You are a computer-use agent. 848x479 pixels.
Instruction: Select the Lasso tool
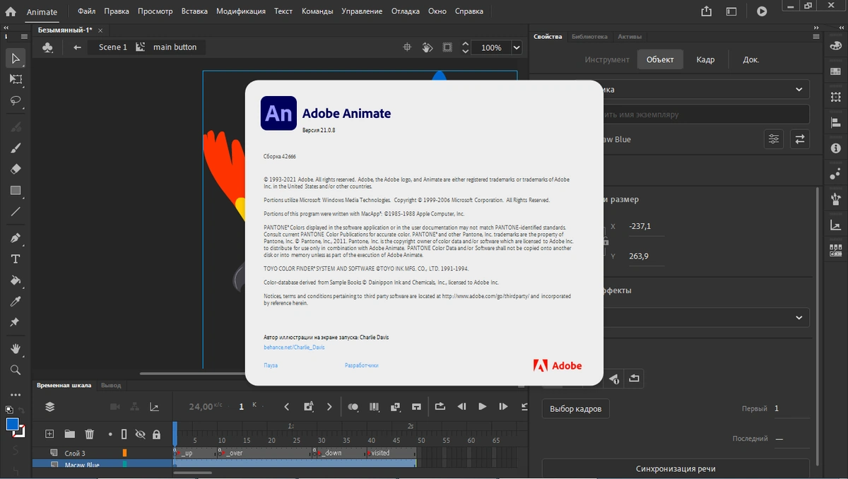point(16,100)
